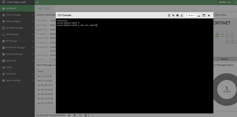The height and width of the screenshot is (117, 237).
Task: Expand Fabric View submenu chevron
Action: (32, 61)
